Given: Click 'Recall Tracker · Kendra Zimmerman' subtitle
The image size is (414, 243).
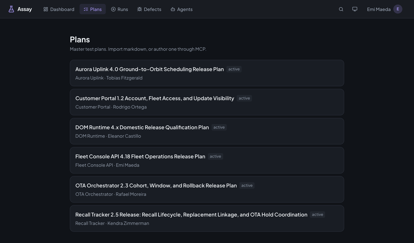Looking at the screenshot, I should click(x=112, y=223).
